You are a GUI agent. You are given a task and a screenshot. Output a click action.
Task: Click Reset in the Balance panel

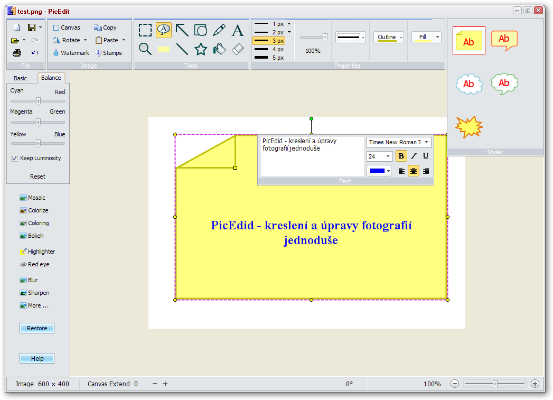point(38,176)
